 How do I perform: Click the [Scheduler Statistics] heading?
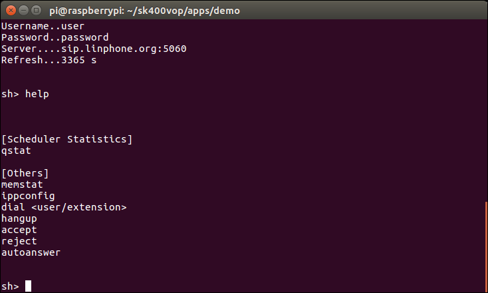click(x=67, y=139)
